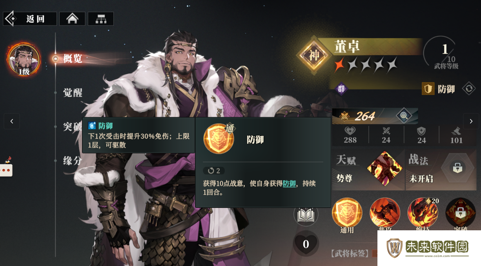
Task: Switch to the 觉醒 tab
Action: pos(73,93)
